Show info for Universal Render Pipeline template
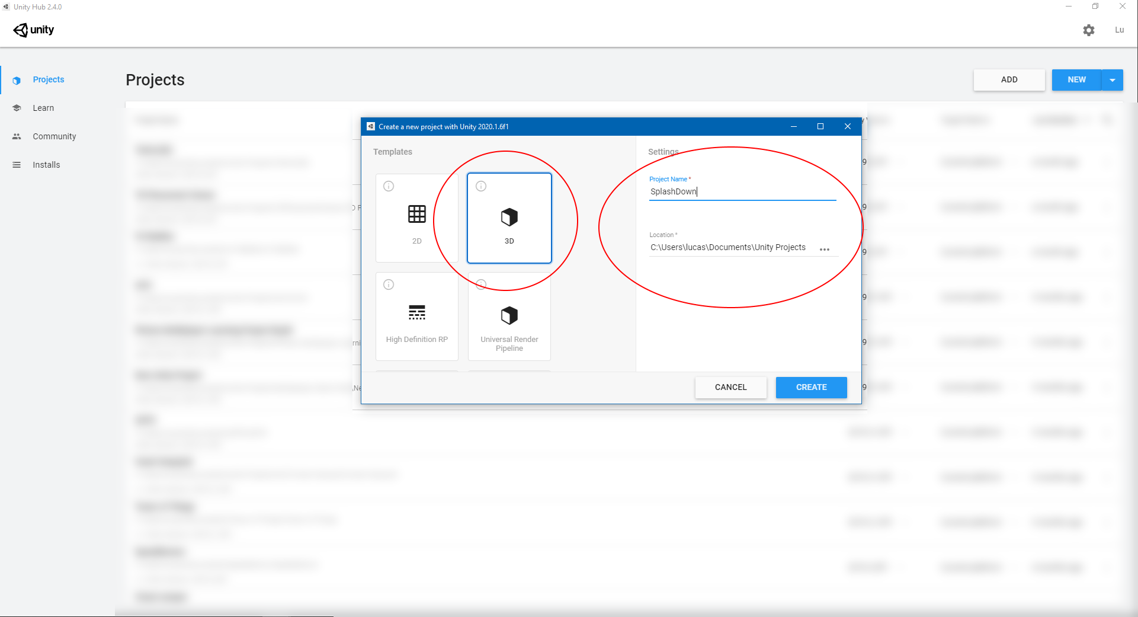This screenshot has height=617, width=1138. point(481,284)
